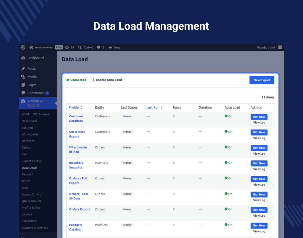
Task: Open Orders Export profile link
Action: click(80, 209)
